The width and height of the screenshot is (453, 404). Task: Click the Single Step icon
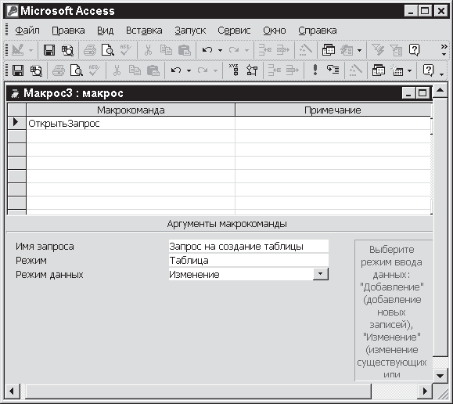point(333,70)
